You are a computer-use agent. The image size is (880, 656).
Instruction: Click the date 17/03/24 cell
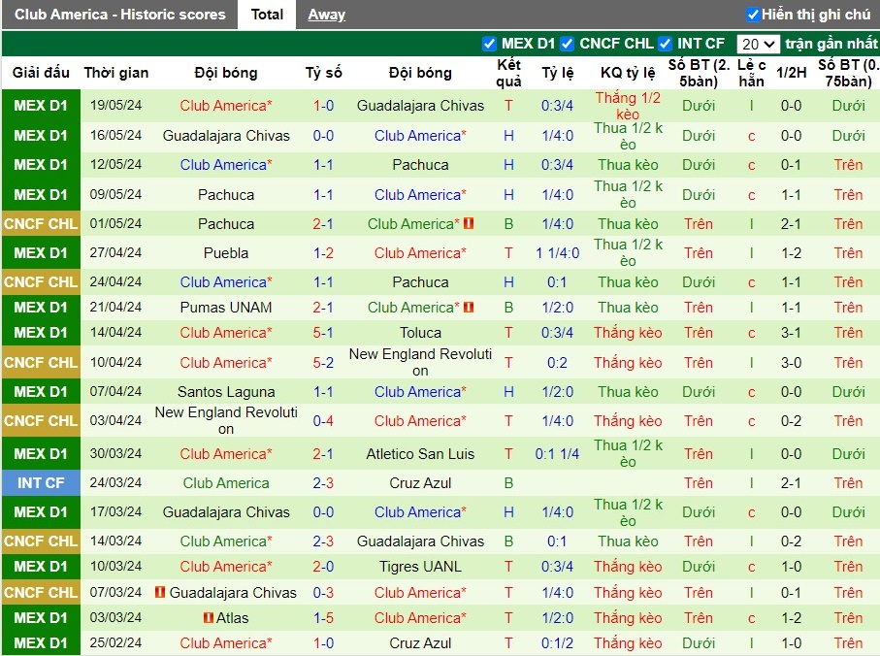[115, 511]
